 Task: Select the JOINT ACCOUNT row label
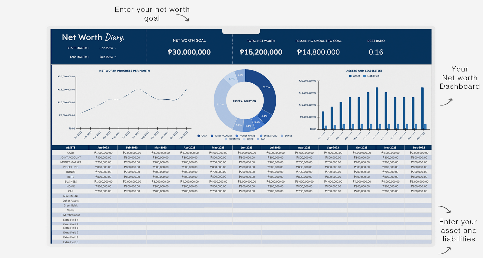tap(70, 158)
